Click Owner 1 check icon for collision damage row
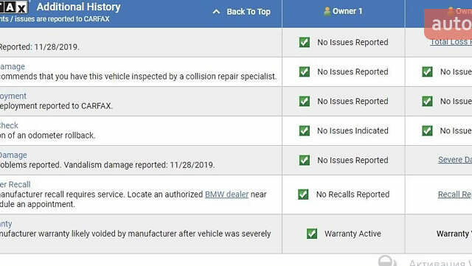This screenshot has height=266, width=472. (305, 71)
